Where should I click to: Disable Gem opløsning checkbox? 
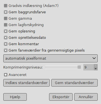click(x=6, y=31)
